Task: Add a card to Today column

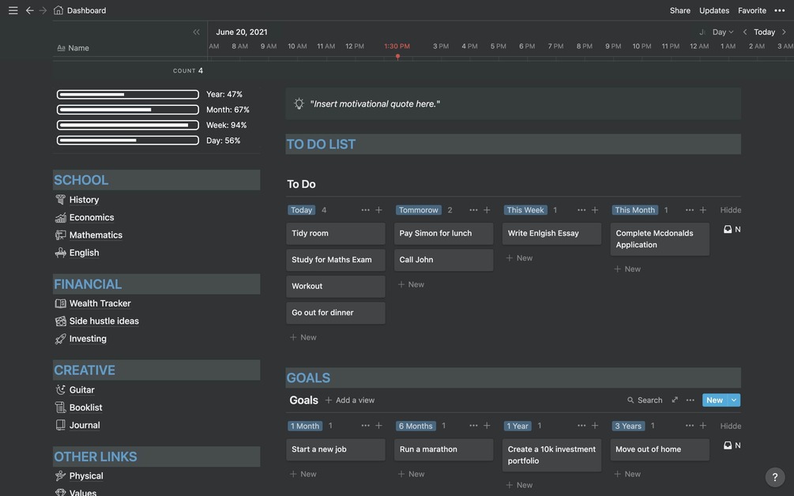Action: point(378,210)
